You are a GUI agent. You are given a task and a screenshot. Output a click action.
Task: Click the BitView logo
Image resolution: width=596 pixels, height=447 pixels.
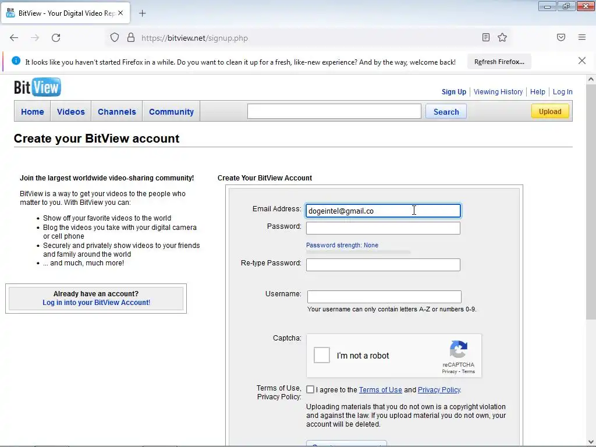37,87
